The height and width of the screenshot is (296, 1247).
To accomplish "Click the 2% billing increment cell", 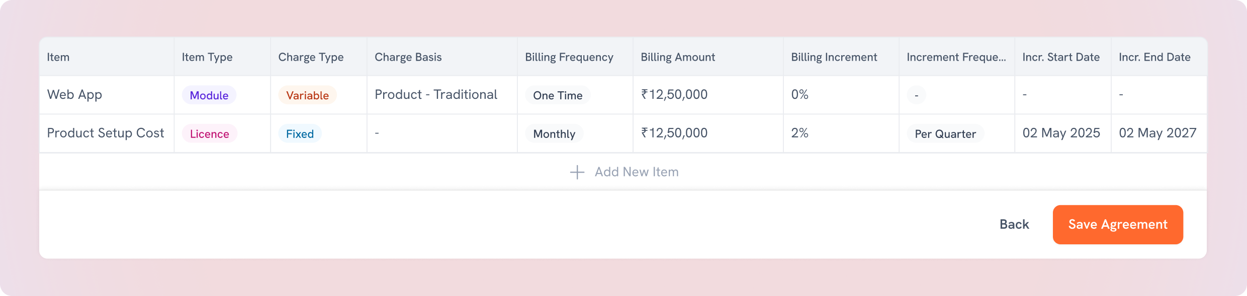I will click(x=799, y=133).
